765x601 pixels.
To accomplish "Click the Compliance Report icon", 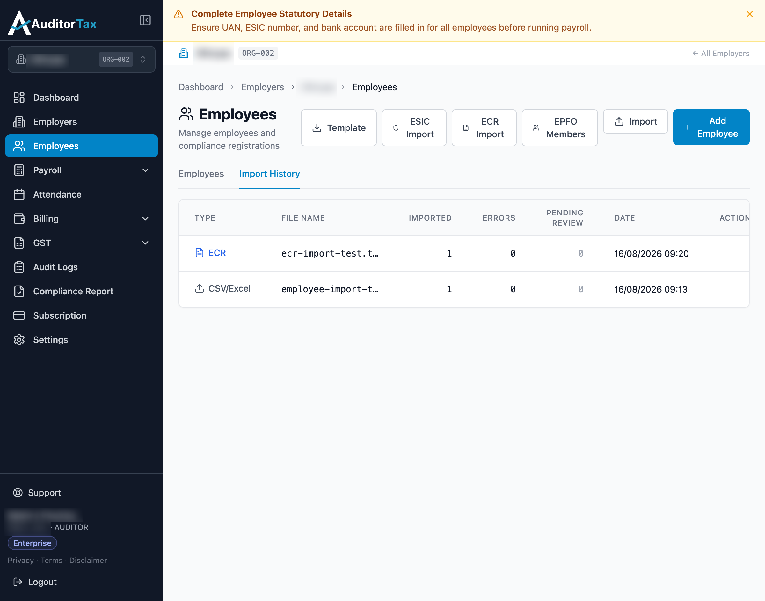I will (19, 291).
